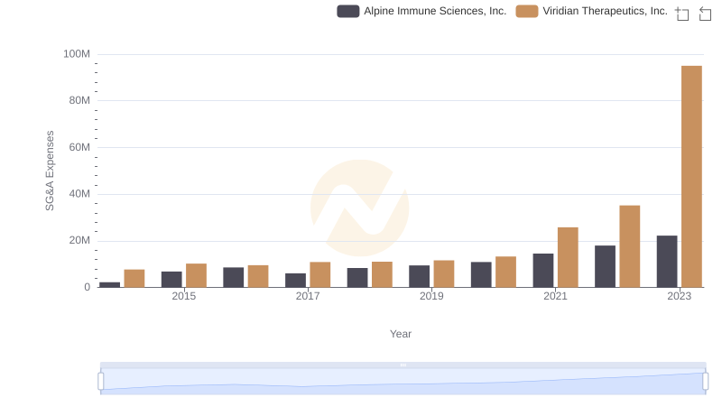Click the zoom-in chart toolbar icon
The width and height of the screenshot is (722, 416).
682,14
